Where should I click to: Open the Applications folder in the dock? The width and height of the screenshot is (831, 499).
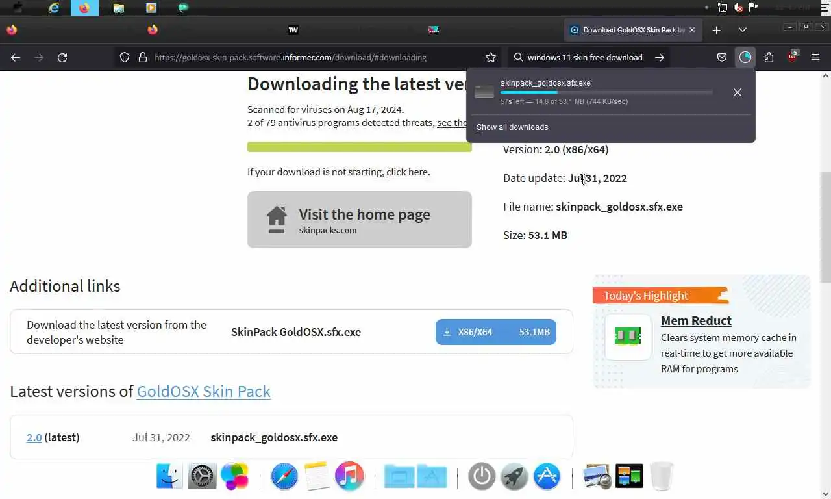coord(432,476)
